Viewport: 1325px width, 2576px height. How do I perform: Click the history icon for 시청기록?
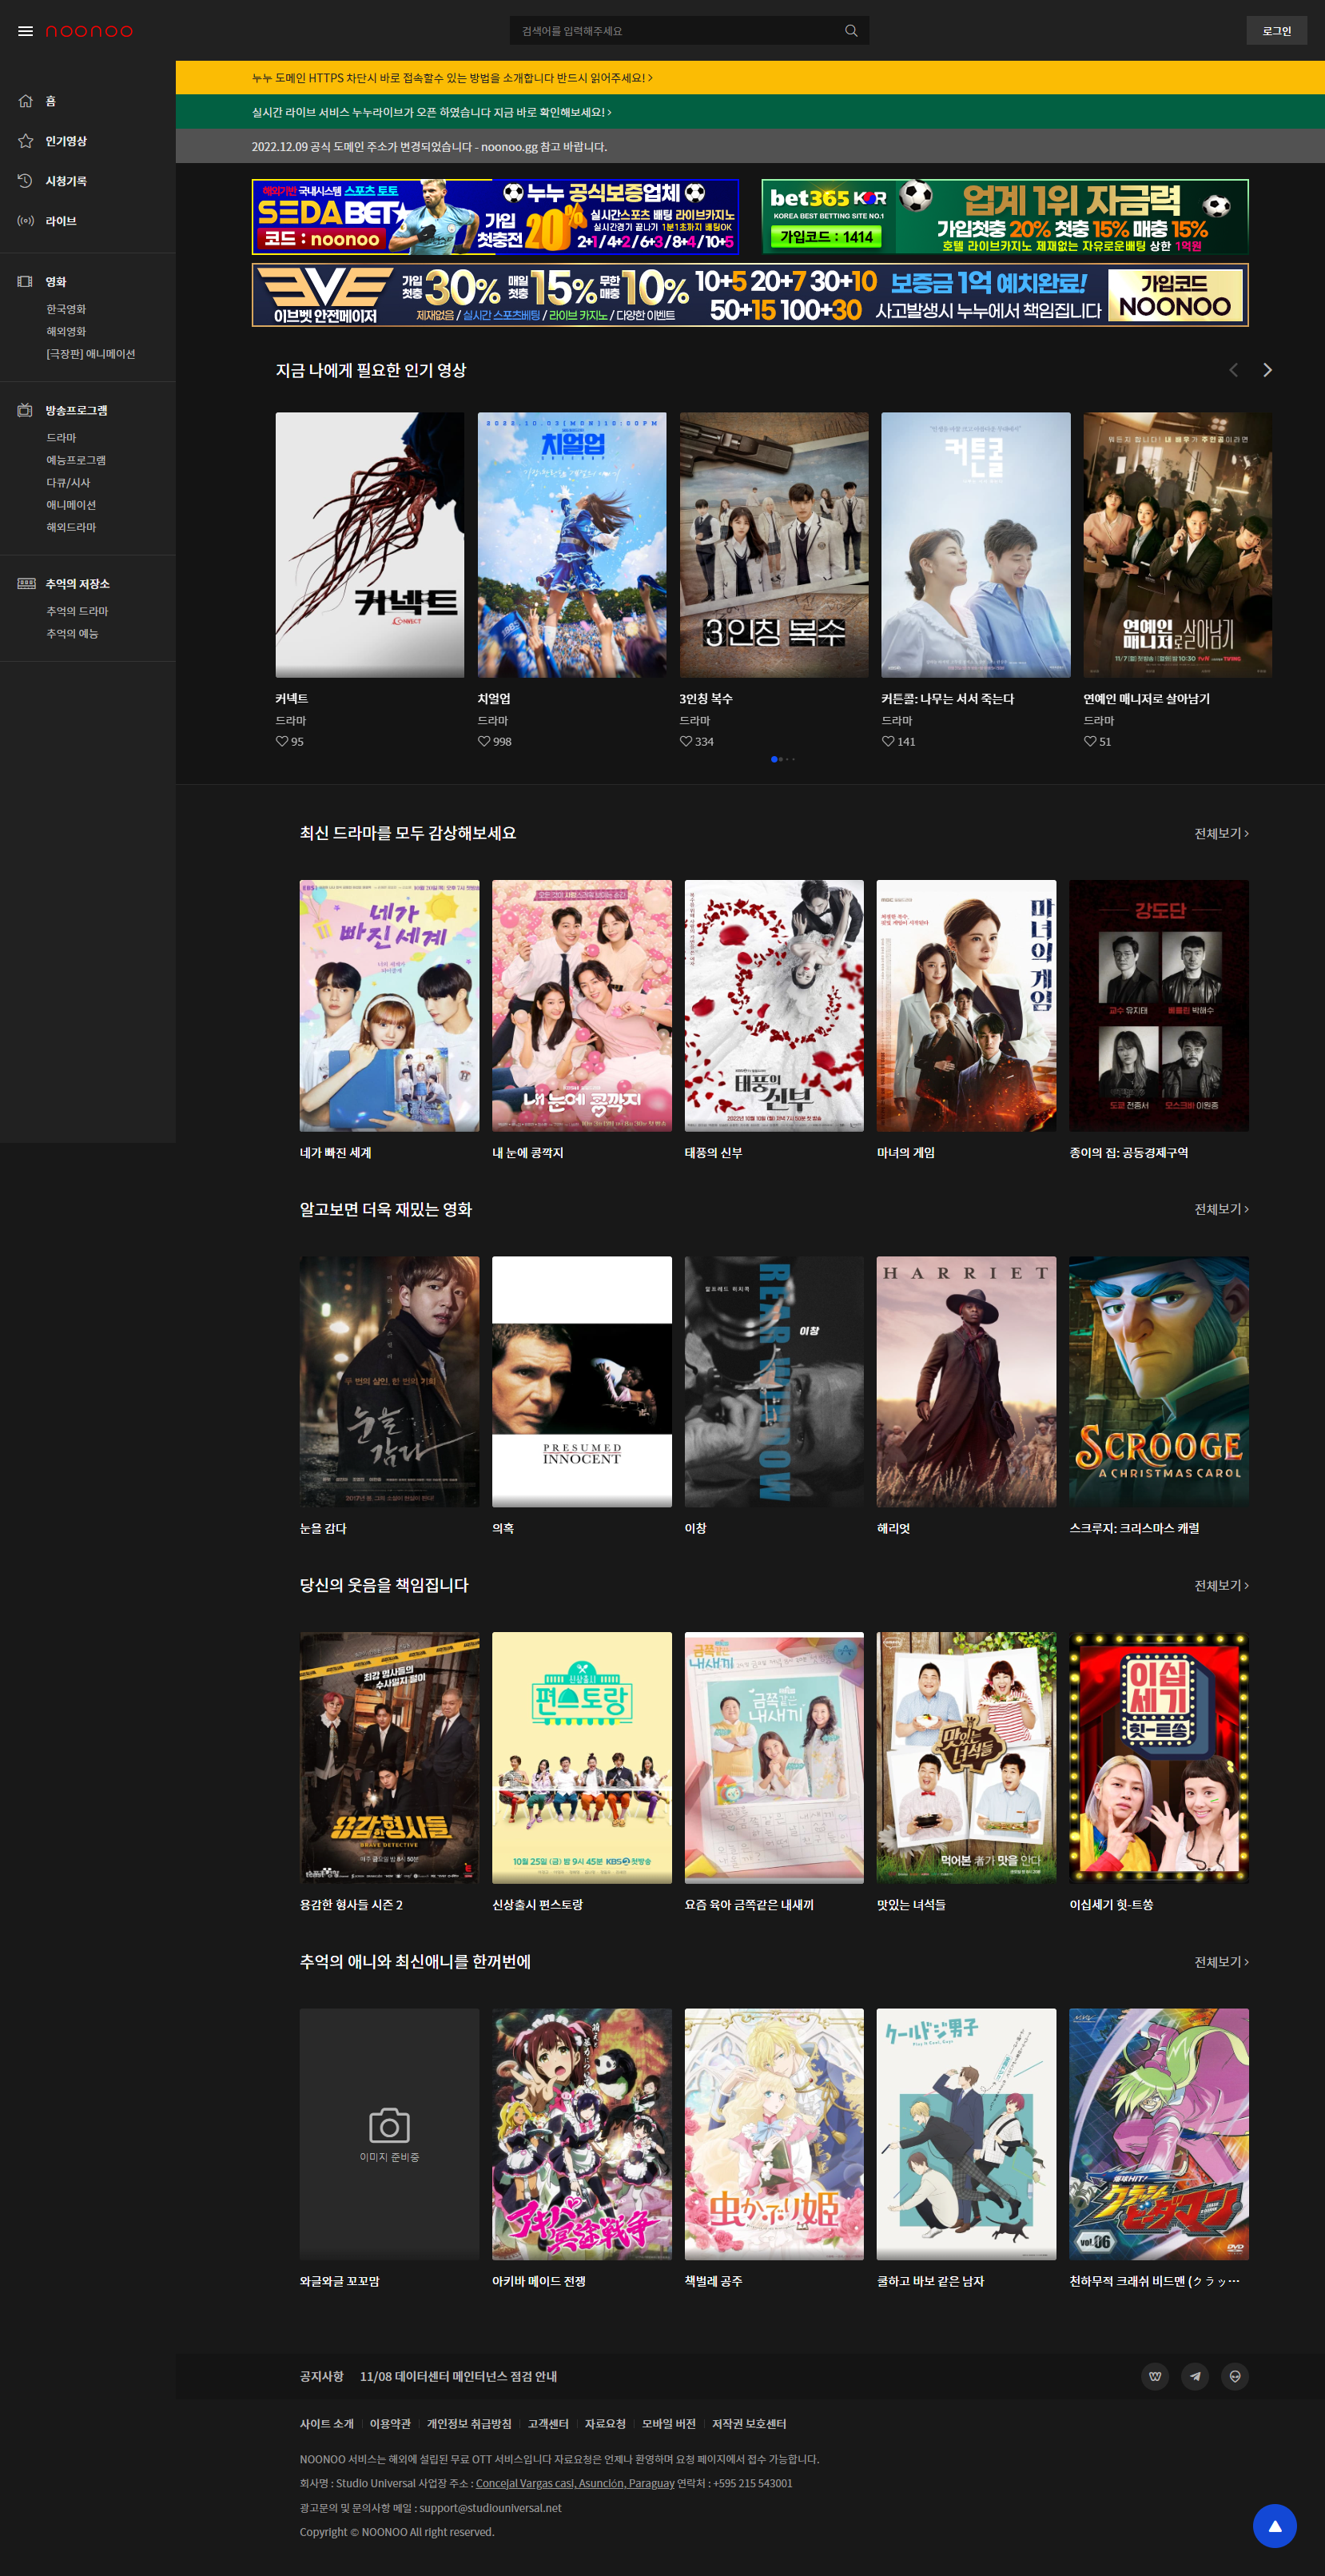25,181
